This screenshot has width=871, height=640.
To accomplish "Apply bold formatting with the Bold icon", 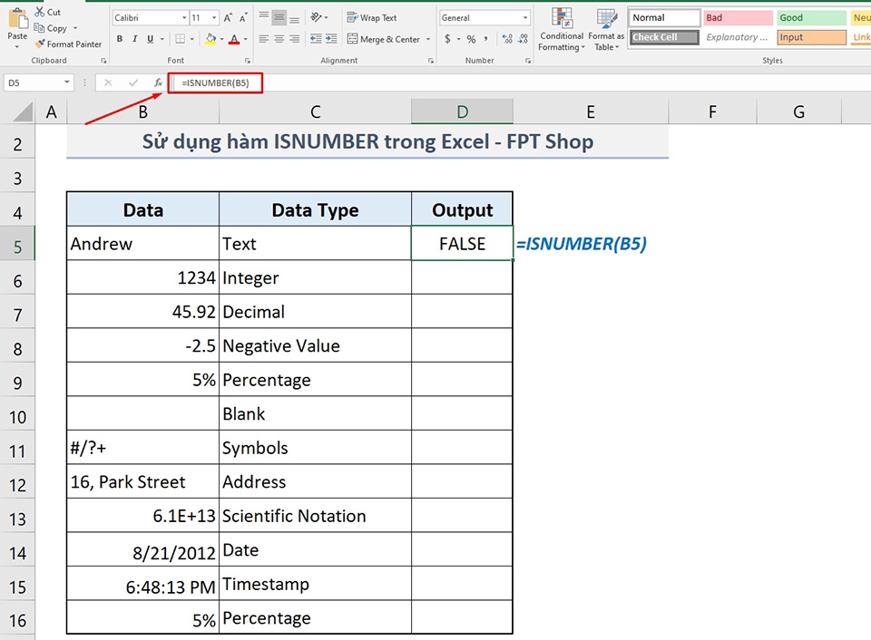I will point(120,37).
